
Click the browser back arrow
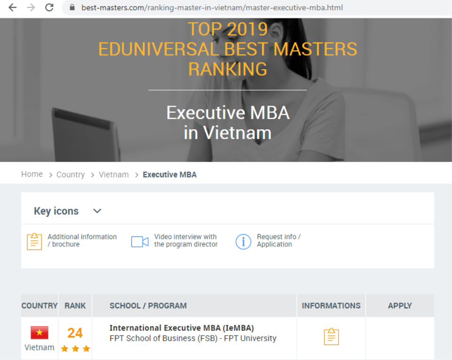pyautogui.click(x=13, y=8)
